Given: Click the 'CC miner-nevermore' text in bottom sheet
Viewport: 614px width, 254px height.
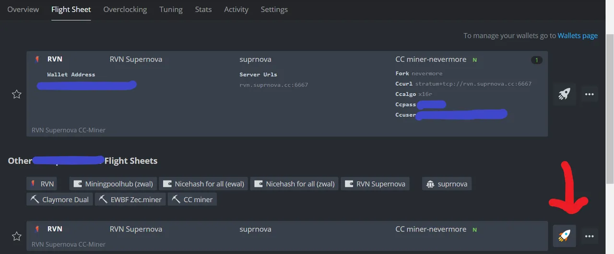Looking at the screenshot, I should click(x=431, y=229).
